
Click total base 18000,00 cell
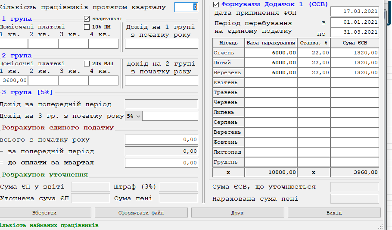pos(271,172)
